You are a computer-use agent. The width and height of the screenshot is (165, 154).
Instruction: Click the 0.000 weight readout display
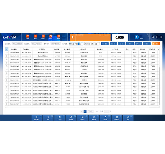pyautogui.click(x=119, y=38)
